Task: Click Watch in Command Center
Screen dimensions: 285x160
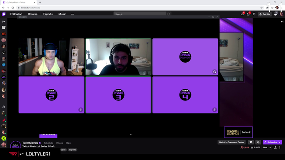Action: click(x=232, y=142)
